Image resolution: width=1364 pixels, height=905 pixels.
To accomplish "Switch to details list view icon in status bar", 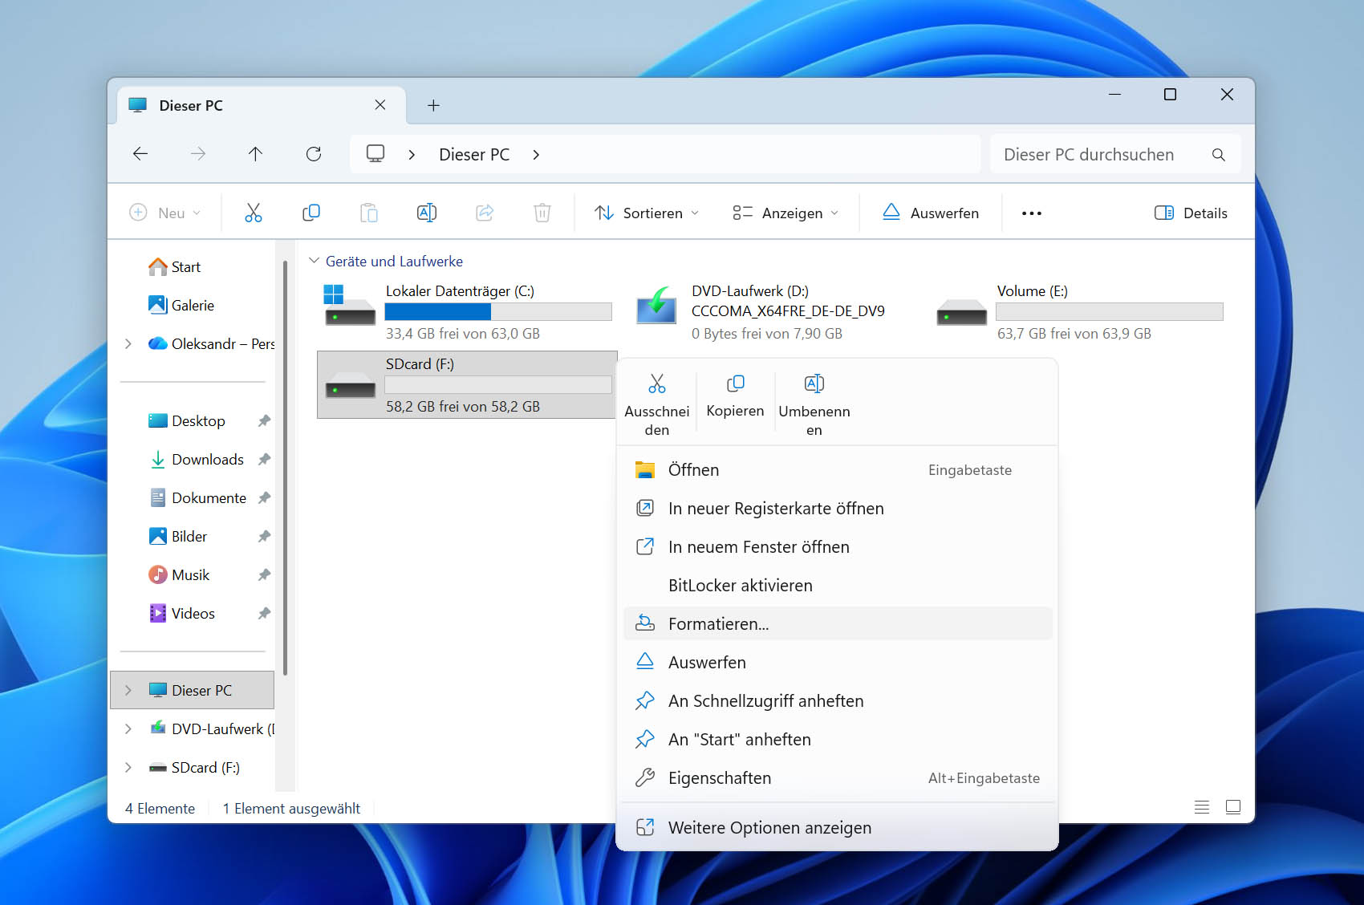I will click(1201, 807).
